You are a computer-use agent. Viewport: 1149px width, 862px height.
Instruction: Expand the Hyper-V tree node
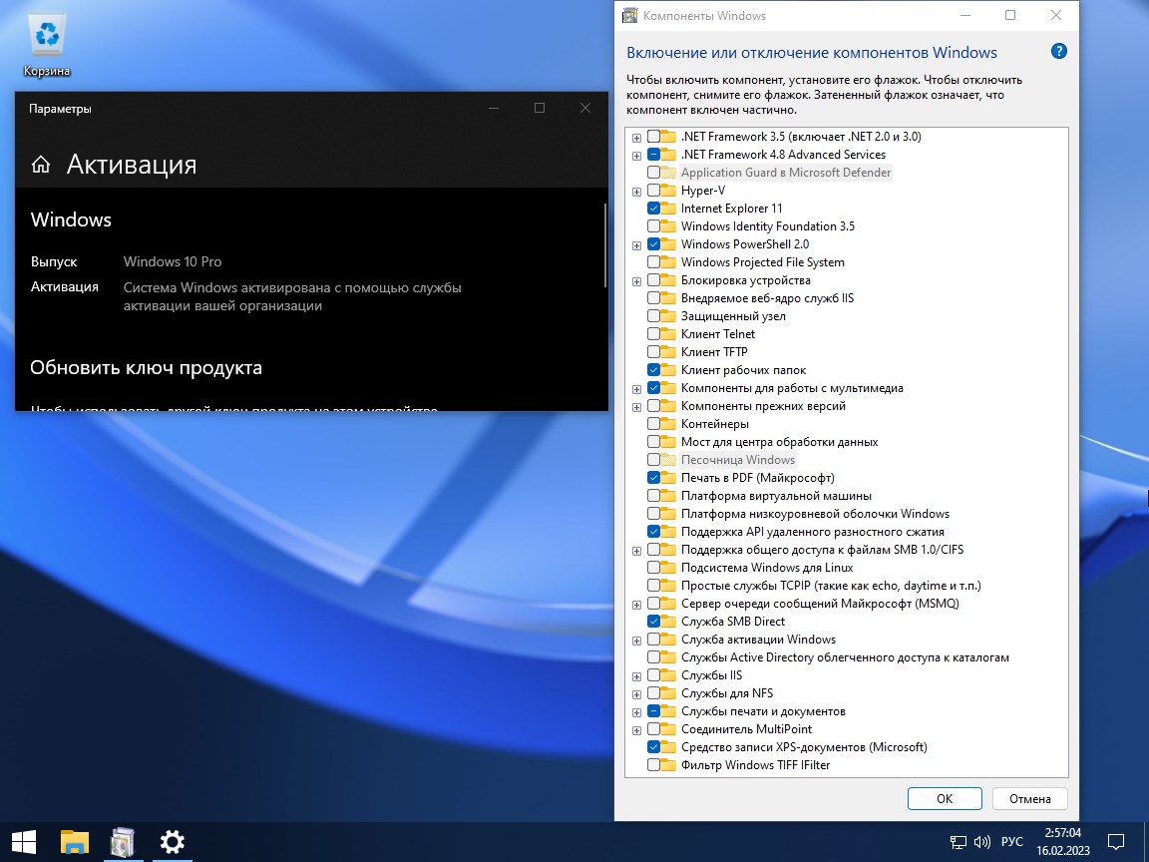pyautogui.click(x=636, y=192)
